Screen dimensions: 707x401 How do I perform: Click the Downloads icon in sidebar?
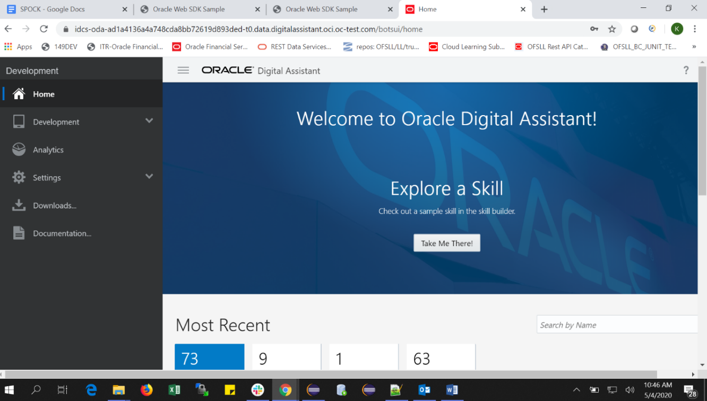[19, 205]
